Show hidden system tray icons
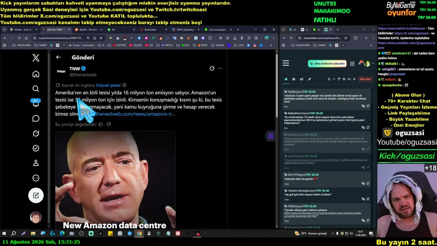437x246 pixels. (x=333, y=234)
